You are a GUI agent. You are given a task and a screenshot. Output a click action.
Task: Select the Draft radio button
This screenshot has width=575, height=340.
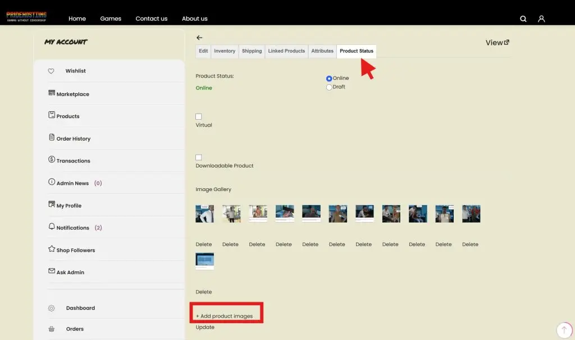pos(329,87)
